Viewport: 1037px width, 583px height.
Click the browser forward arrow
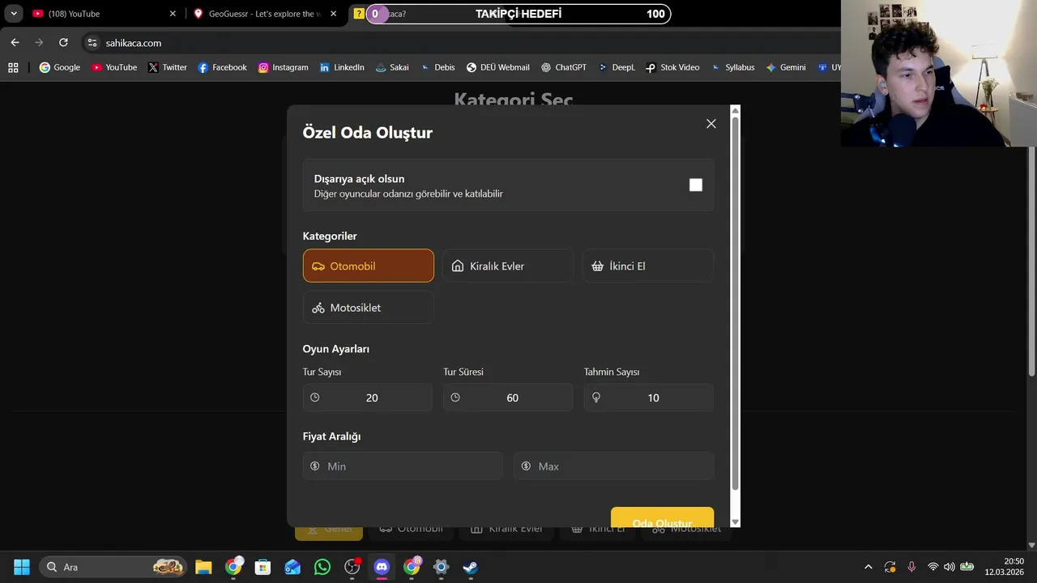coord(39,43)
